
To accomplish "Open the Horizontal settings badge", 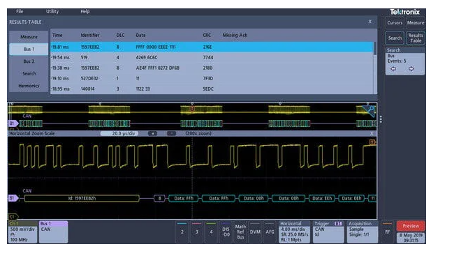I will coord(294,232).
